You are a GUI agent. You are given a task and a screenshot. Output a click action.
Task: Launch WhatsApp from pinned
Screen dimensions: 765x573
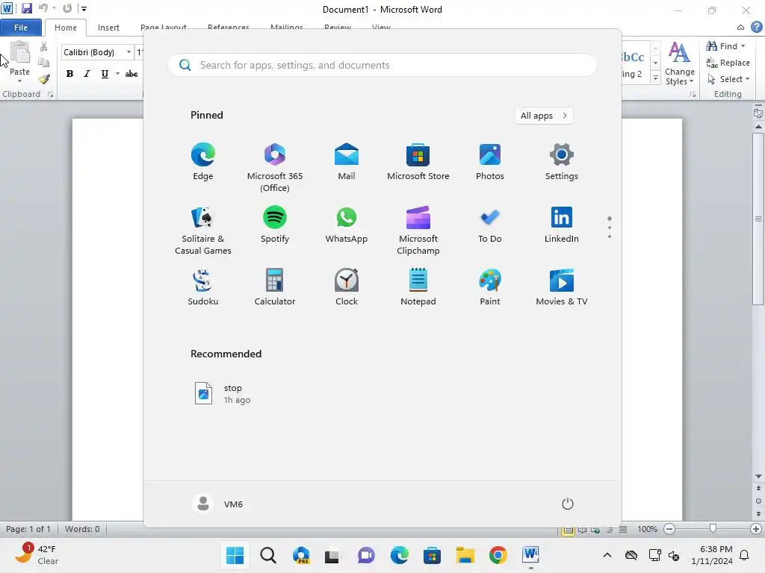(x=347, y=225)
